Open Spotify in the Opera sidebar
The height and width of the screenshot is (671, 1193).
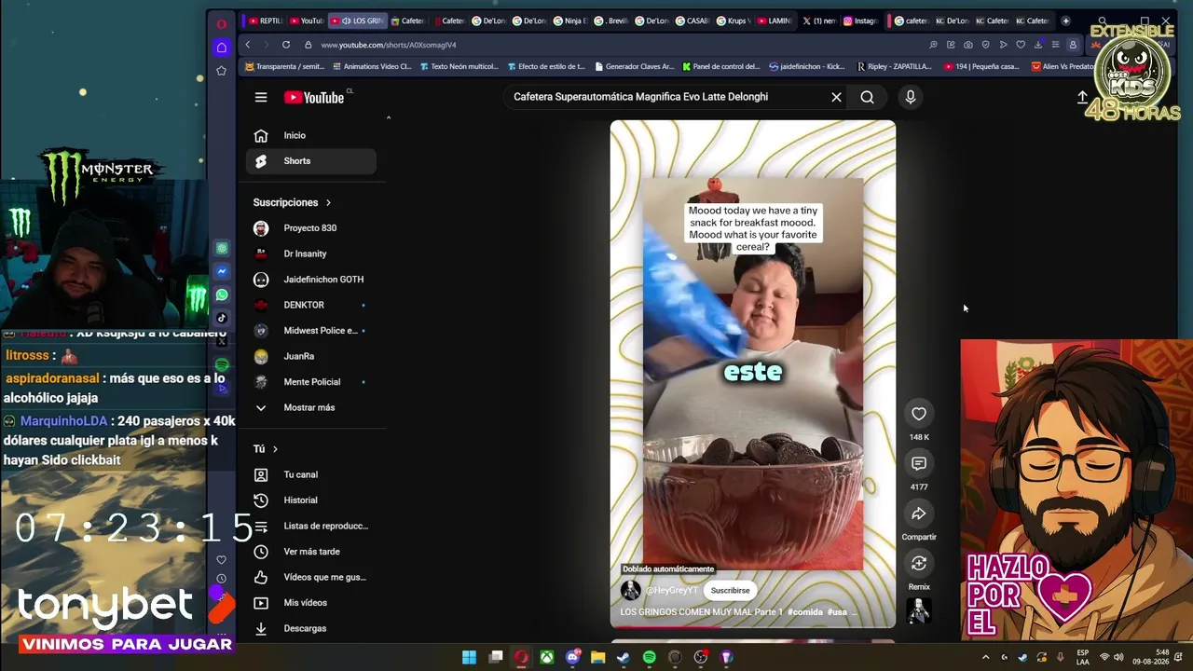[222, 364]
